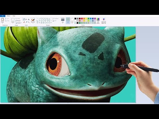Pick the green color swatch
The image size is (159, 119).
click(x=88, y=19)
